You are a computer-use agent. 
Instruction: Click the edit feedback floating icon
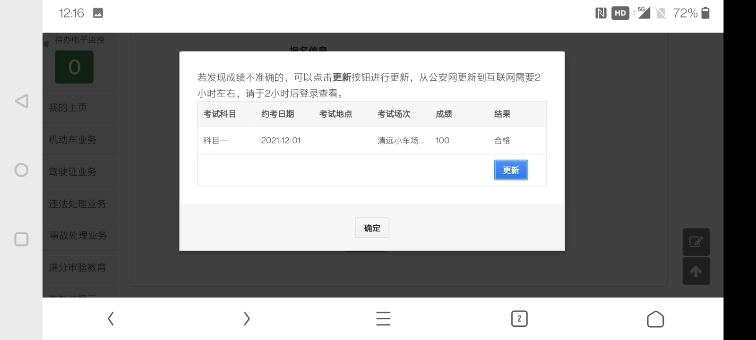696,242
